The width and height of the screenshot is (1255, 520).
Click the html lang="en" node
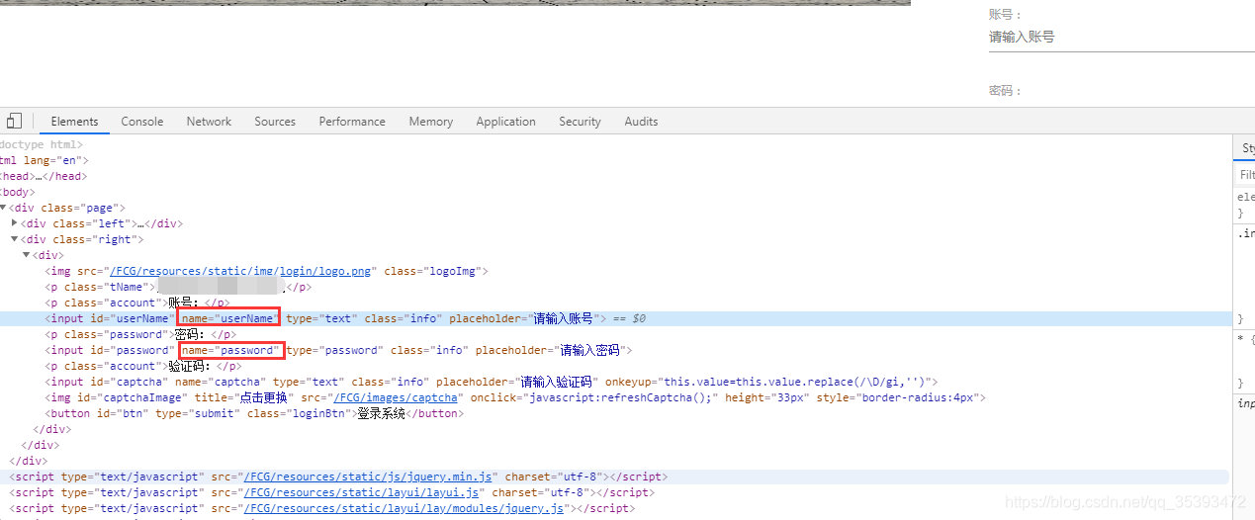44,160
